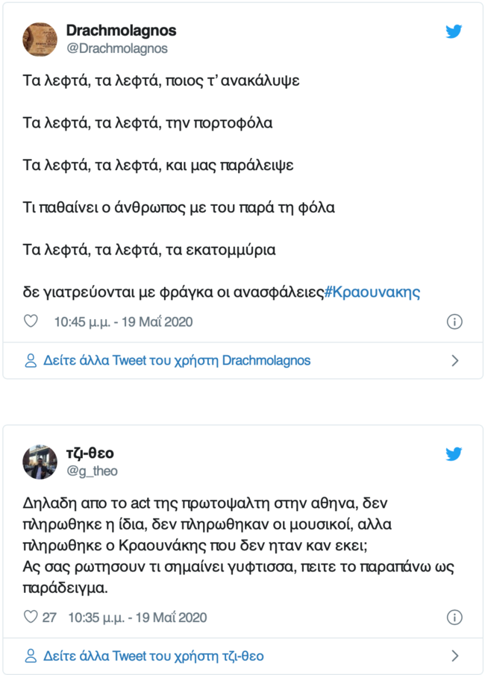Image resolution: width=485 pixels, height=675 pixels.
Task: Click the @Drachmolagnos handle
Action: tap(117, 48)
